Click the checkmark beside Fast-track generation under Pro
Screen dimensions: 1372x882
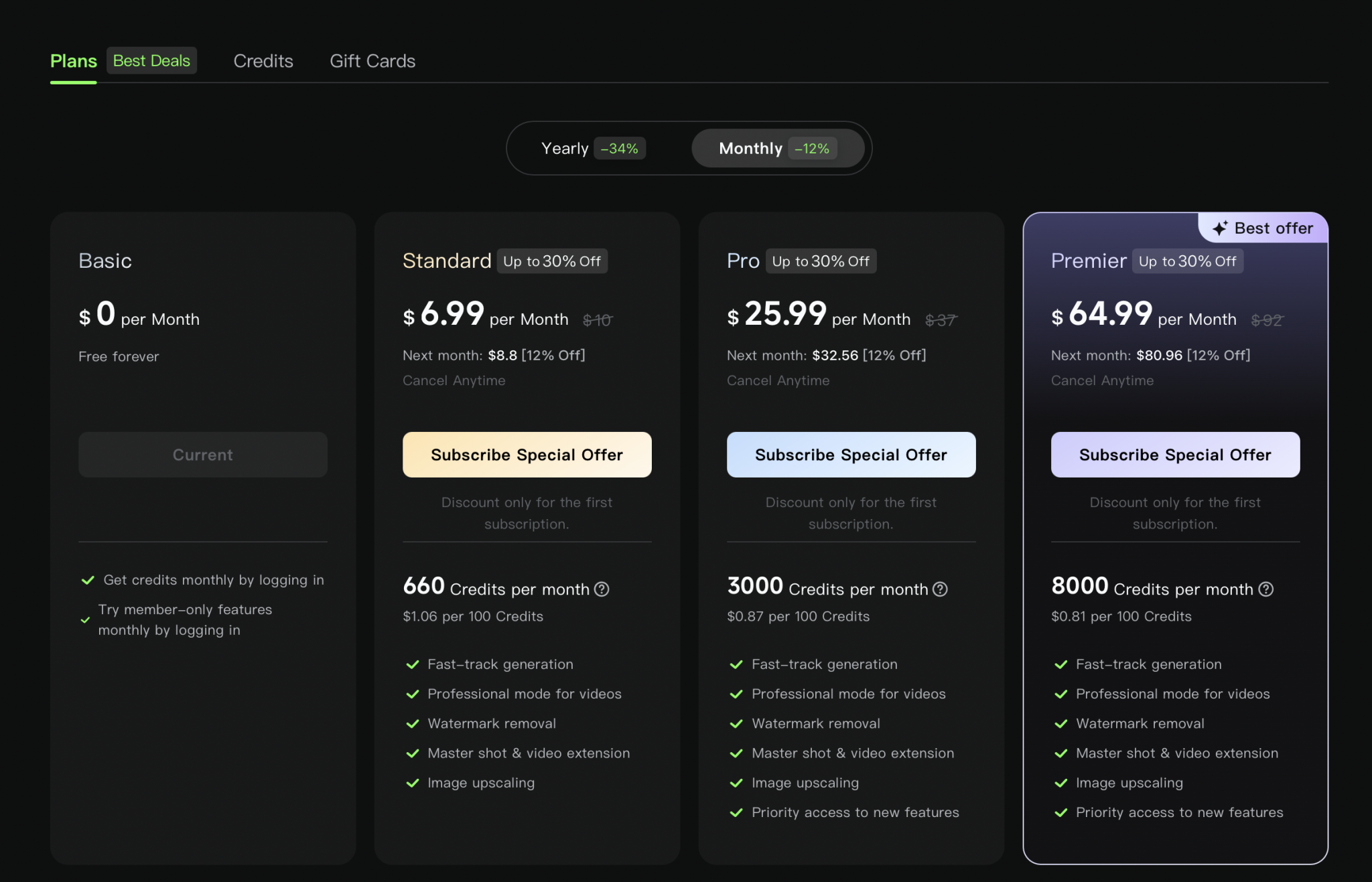737,664
